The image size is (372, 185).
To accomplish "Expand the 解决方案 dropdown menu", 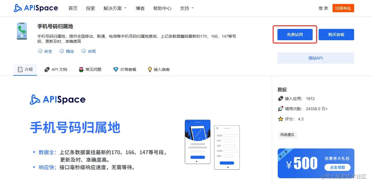I will 115,8.
